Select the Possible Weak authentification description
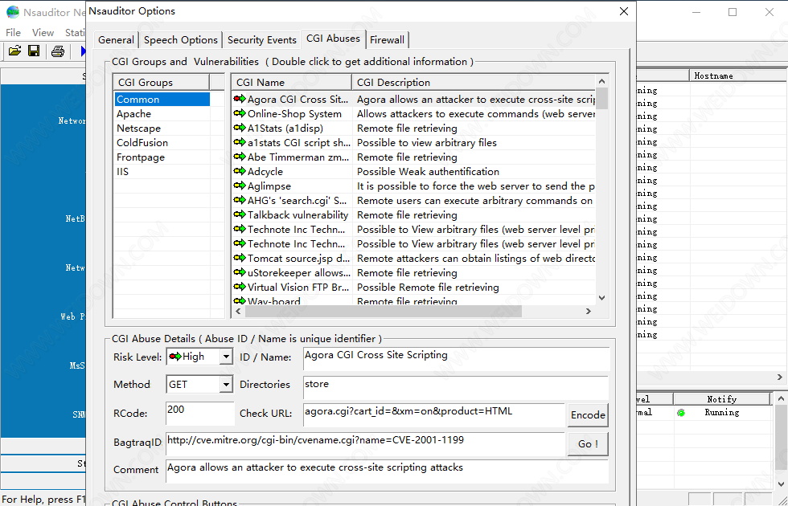Image resolution: width=788 pixels, height=506 pixels. tap(428, 171)
